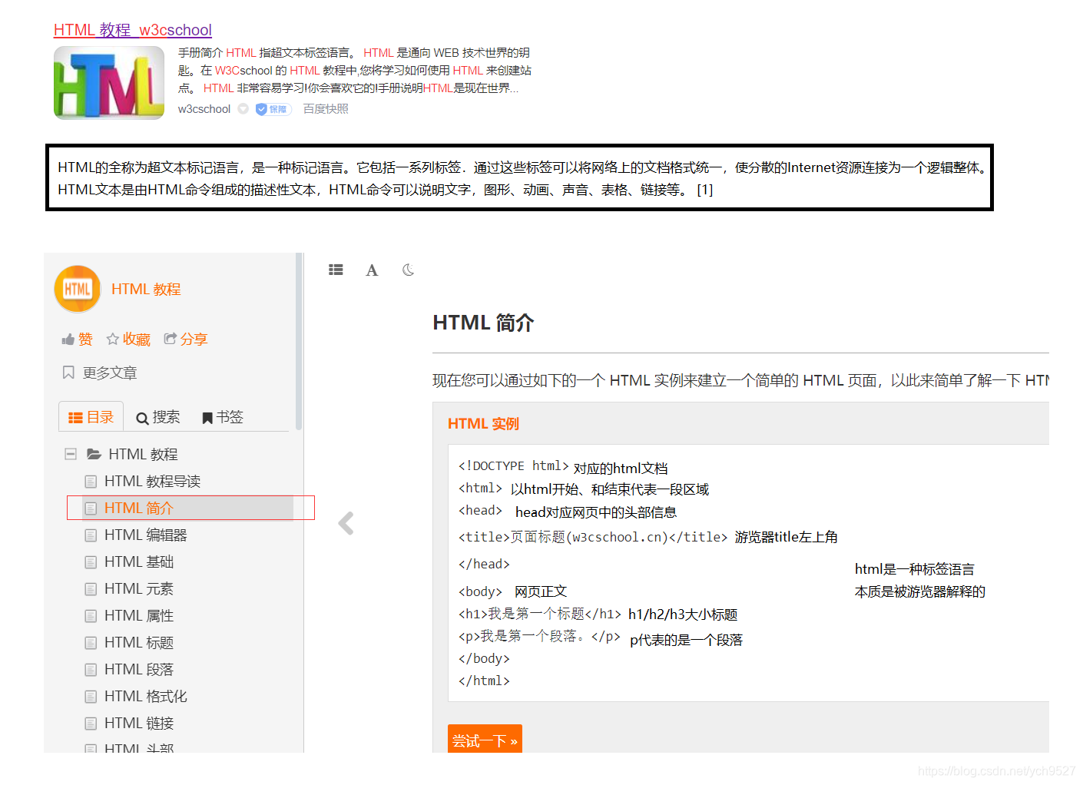
Task: Open HTML 属性 chapter
Action: coord(139,615)
